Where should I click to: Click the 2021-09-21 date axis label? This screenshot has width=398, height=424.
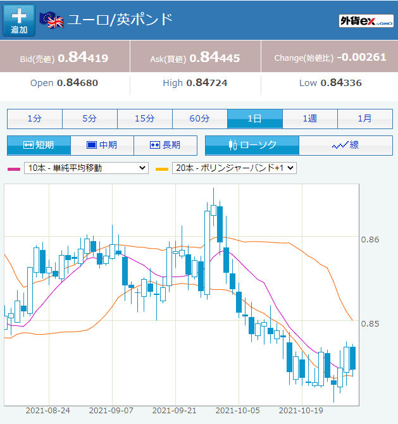tap(175, 411)
